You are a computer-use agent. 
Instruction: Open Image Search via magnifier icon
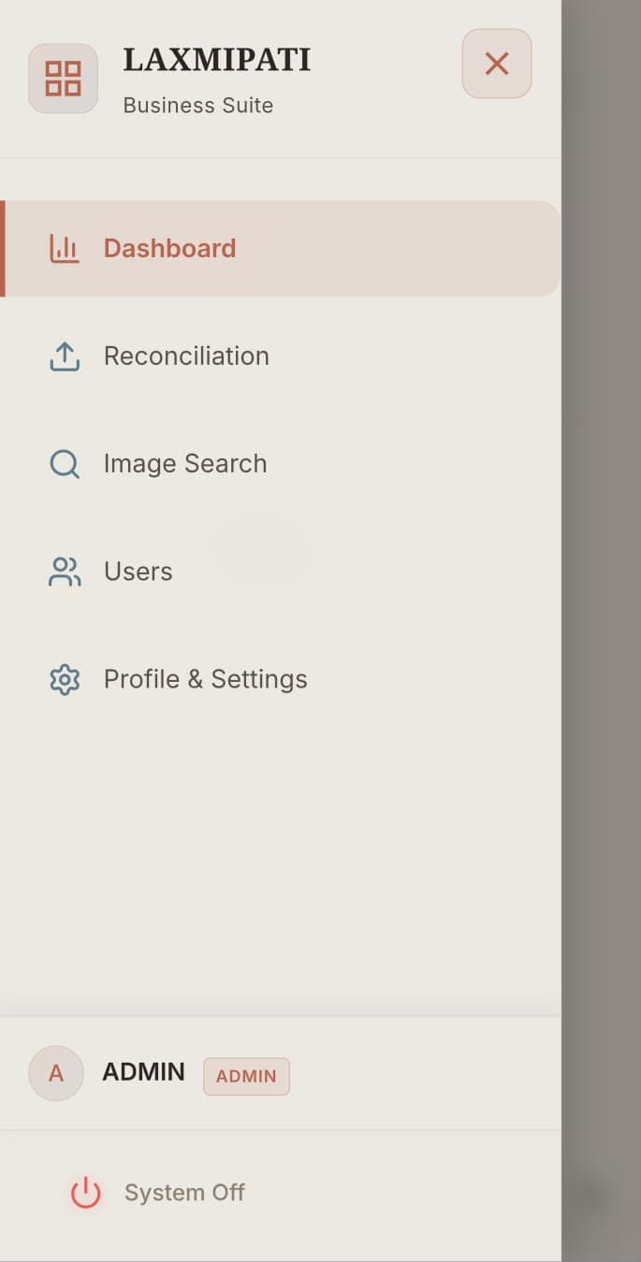(64, 464)
